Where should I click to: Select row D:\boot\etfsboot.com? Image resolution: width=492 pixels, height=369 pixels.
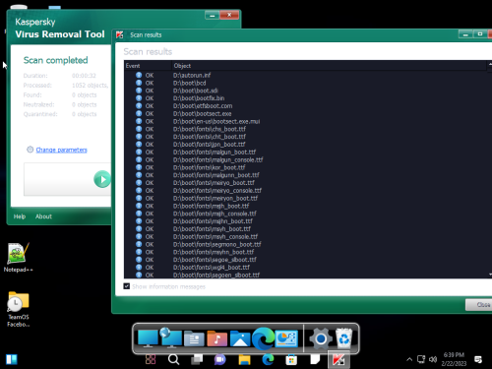click(x=305, y=106)
